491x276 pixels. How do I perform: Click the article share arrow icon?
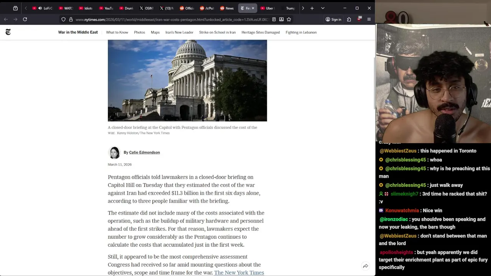[x=366, y=266]
